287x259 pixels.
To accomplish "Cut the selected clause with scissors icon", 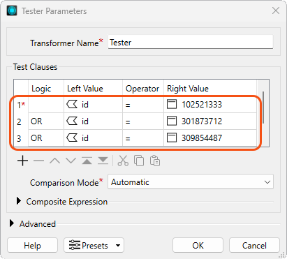I will tap(123, 161).
